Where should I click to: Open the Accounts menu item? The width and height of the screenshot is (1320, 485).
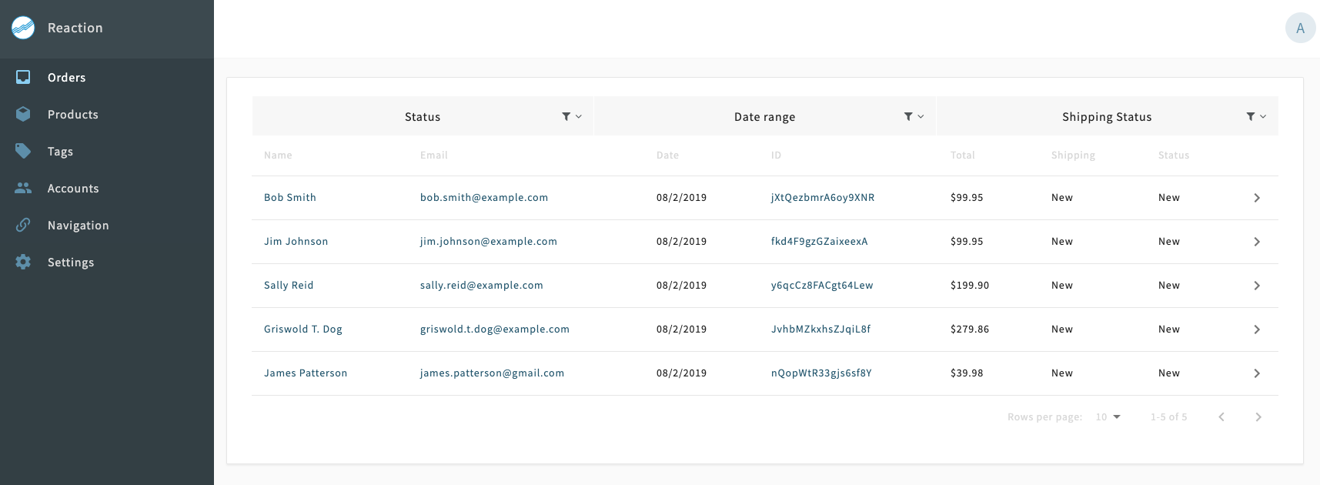[73, 188]
